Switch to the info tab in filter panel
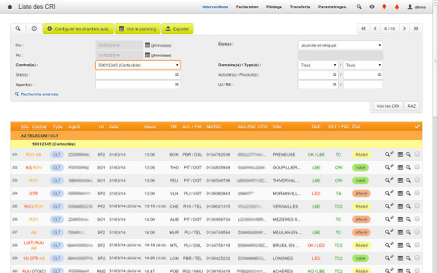Viewport: 438px width, 273px height. pos(34,29)
